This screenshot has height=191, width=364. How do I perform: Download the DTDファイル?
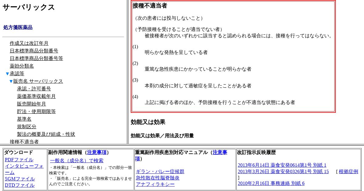click(x=20, y=185)
